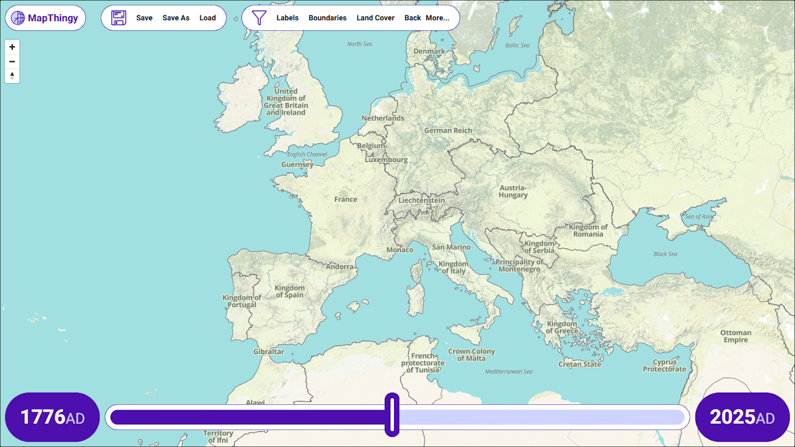Expand the More... options
Image resolution: width=795 pixels, height=447 pixels.
click(437, 18)
